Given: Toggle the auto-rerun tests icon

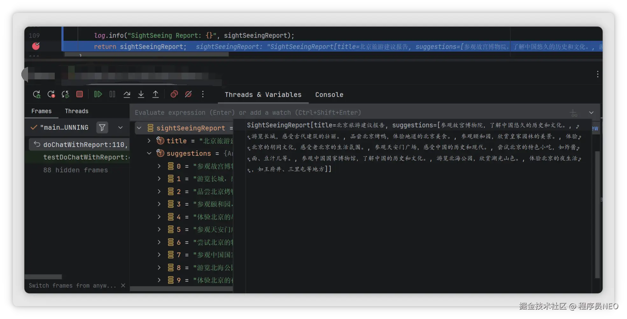Looking at the screenshot, I should (x=65, y=94).
